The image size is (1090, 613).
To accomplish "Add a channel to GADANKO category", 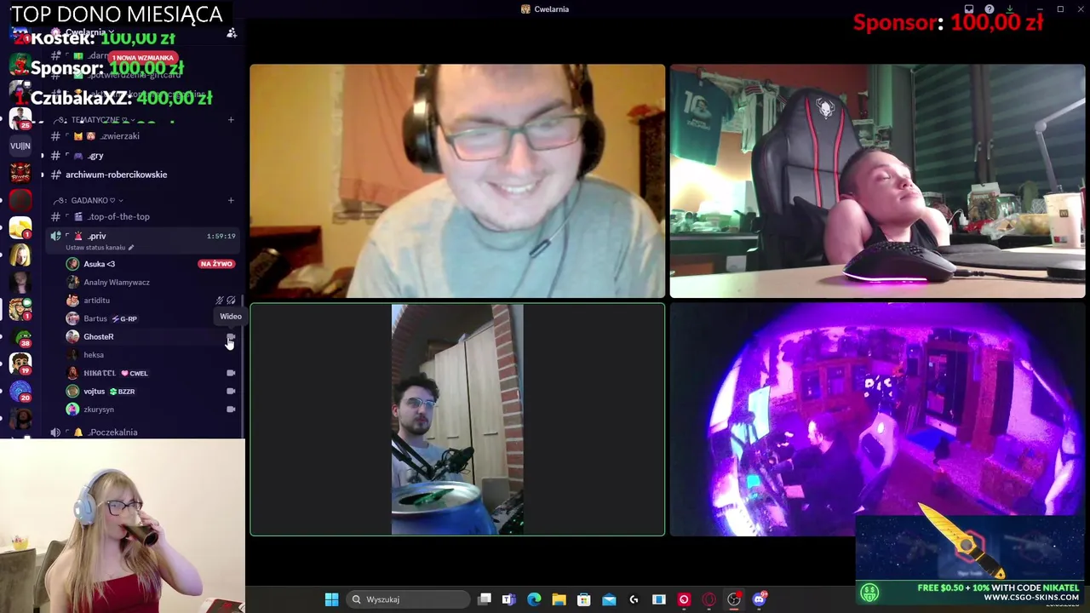I will pyautogui.click(x=231, y=201).
